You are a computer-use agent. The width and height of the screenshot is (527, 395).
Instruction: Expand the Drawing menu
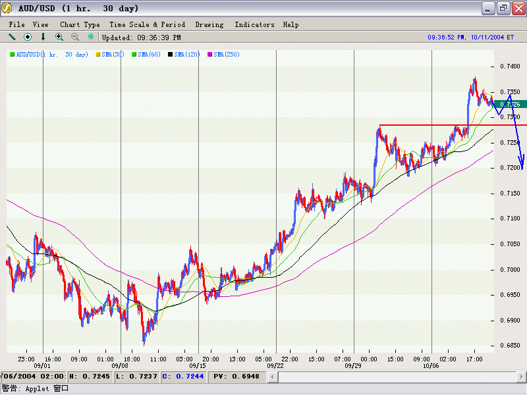click(x=209, y=24)
